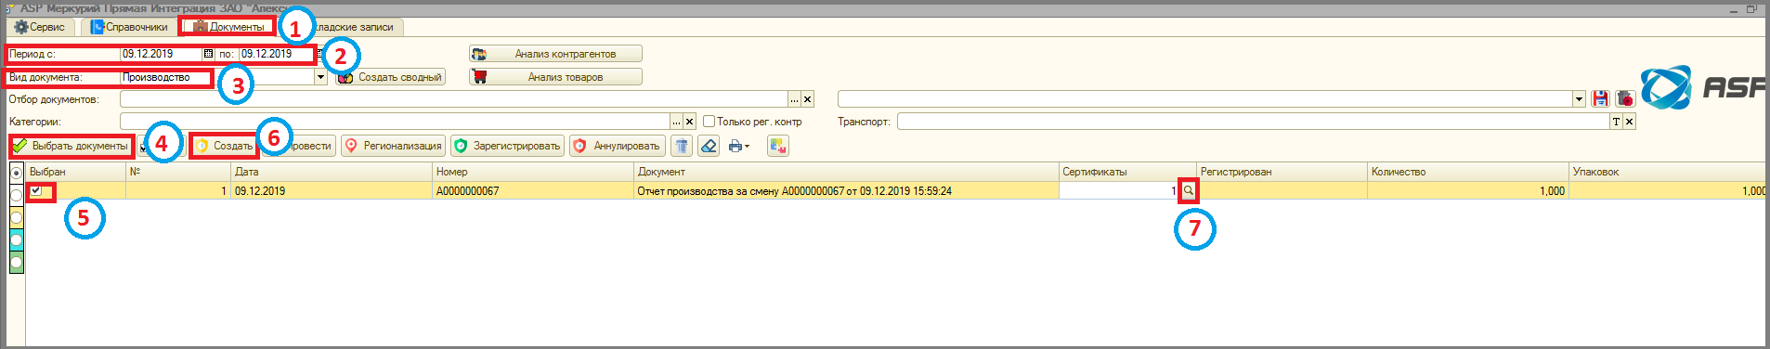Open the printer dropdown menu
Viewport: 1770px width, 349px height.
click(x=739, y=146)
